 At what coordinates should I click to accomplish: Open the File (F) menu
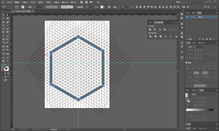10,2
